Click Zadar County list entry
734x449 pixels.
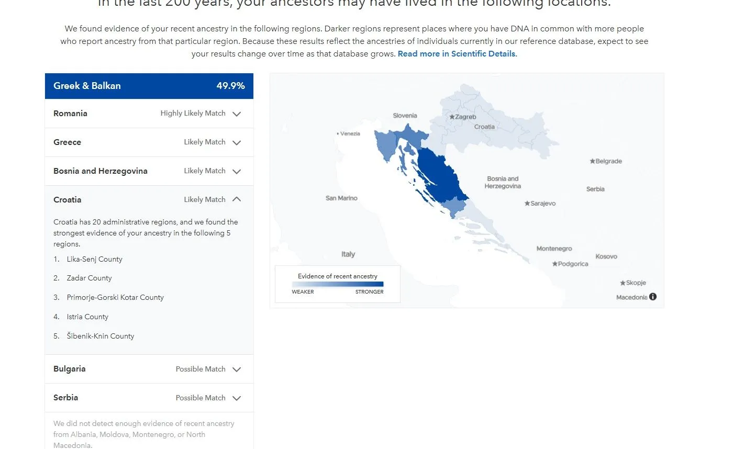point(89,278)
